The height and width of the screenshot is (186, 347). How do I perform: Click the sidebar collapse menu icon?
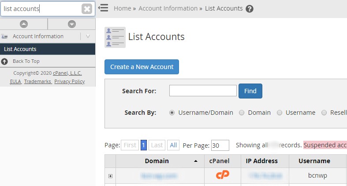point(103,8)
